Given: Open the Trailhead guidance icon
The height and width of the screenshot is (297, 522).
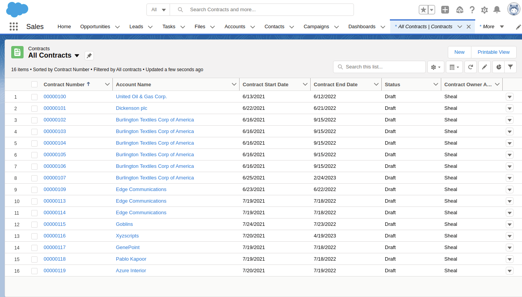Looking at the screenshot, I should pyautogui.click(x=460, y=10).
